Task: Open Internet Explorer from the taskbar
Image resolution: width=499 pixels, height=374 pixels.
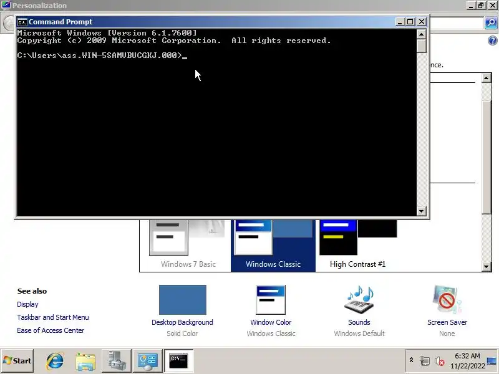Action: tap(55, 361)
